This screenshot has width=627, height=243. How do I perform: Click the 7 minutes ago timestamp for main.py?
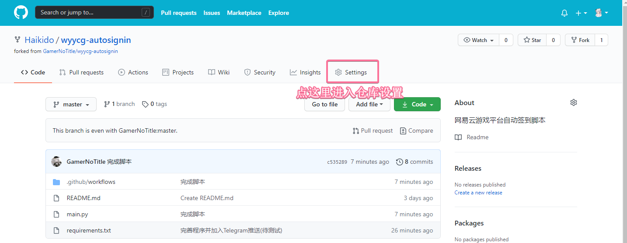point(414,214)
